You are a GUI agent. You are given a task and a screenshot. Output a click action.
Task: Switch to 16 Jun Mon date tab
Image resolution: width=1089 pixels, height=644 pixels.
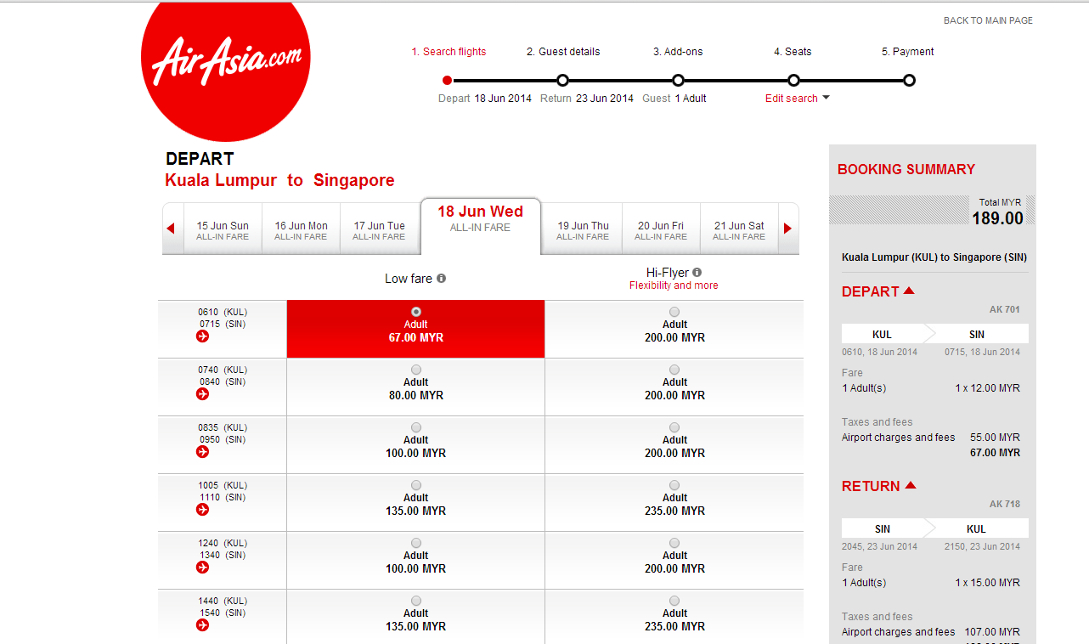coord(301,230)
